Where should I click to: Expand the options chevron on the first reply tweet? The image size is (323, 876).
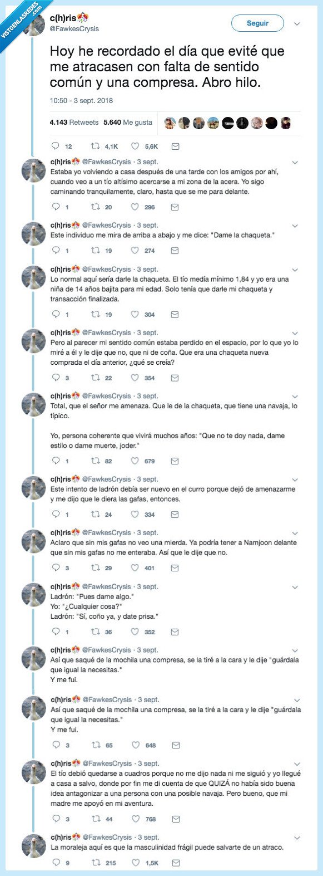[295, 161]
